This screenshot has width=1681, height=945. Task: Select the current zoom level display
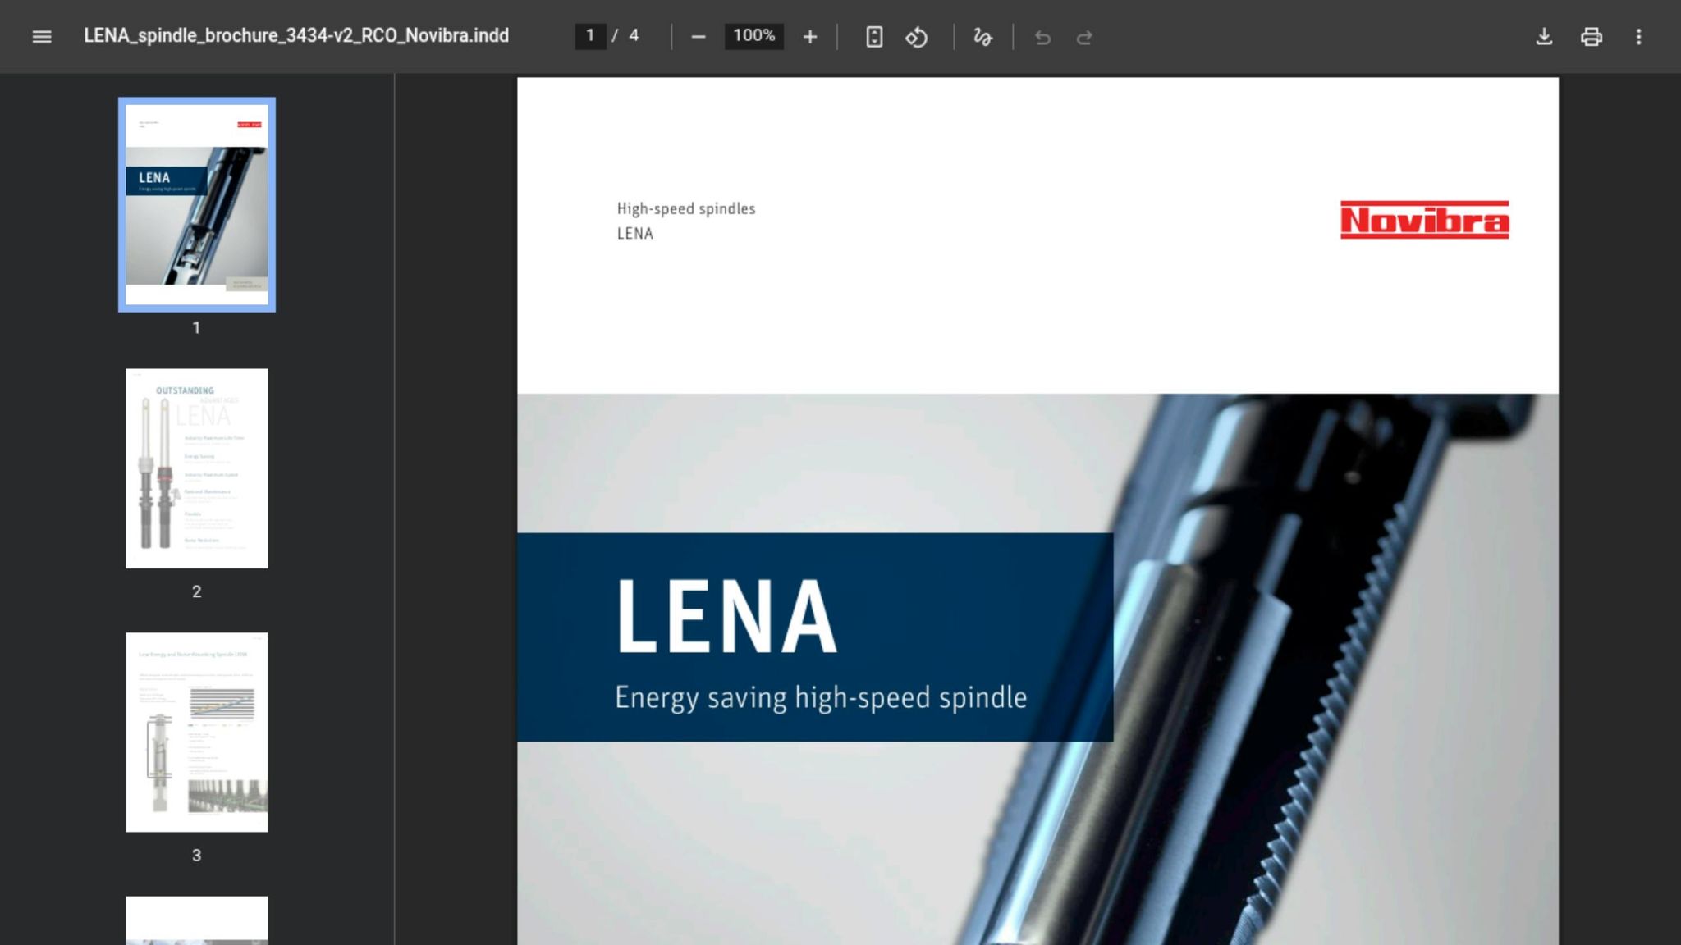[753, 36]
